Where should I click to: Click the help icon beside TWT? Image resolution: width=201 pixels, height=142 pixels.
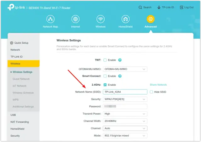pos(120,60)
